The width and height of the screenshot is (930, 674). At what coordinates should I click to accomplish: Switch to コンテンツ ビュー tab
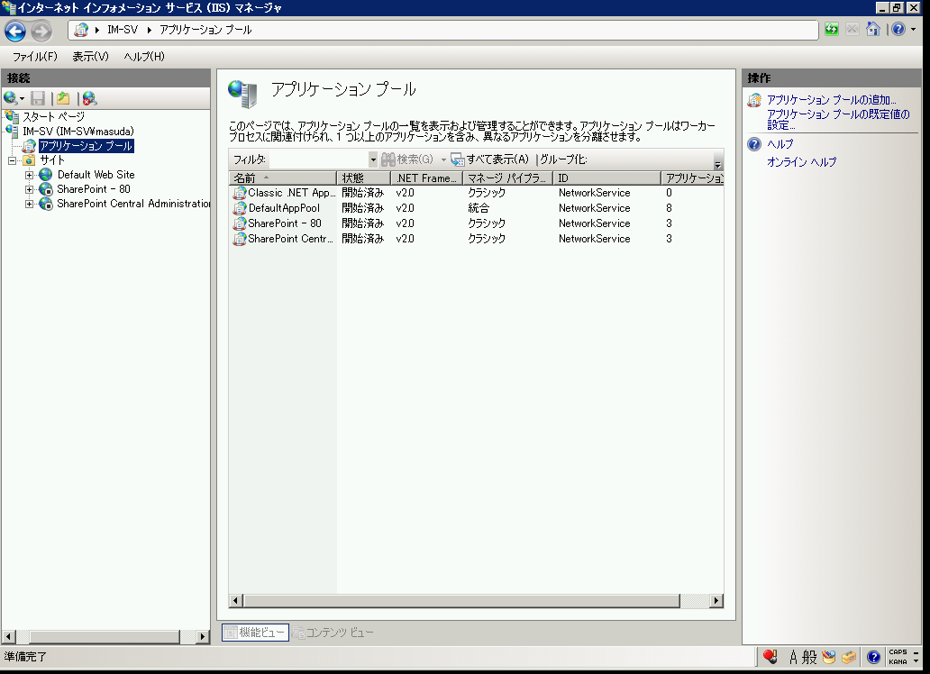click(332, 633)
